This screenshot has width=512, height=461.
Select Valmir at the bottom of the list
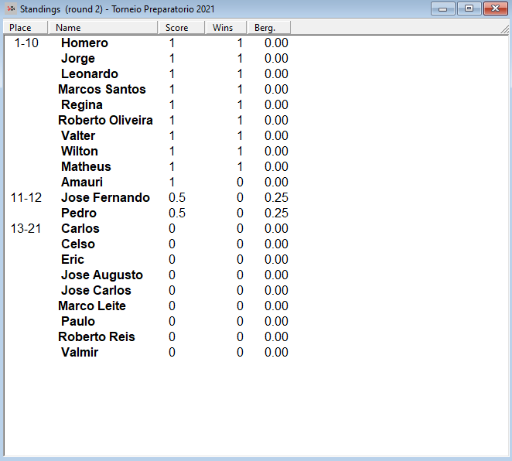80,353
